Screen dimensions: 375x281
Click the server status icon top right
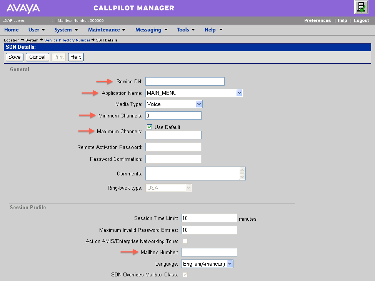tap(361, 7)
